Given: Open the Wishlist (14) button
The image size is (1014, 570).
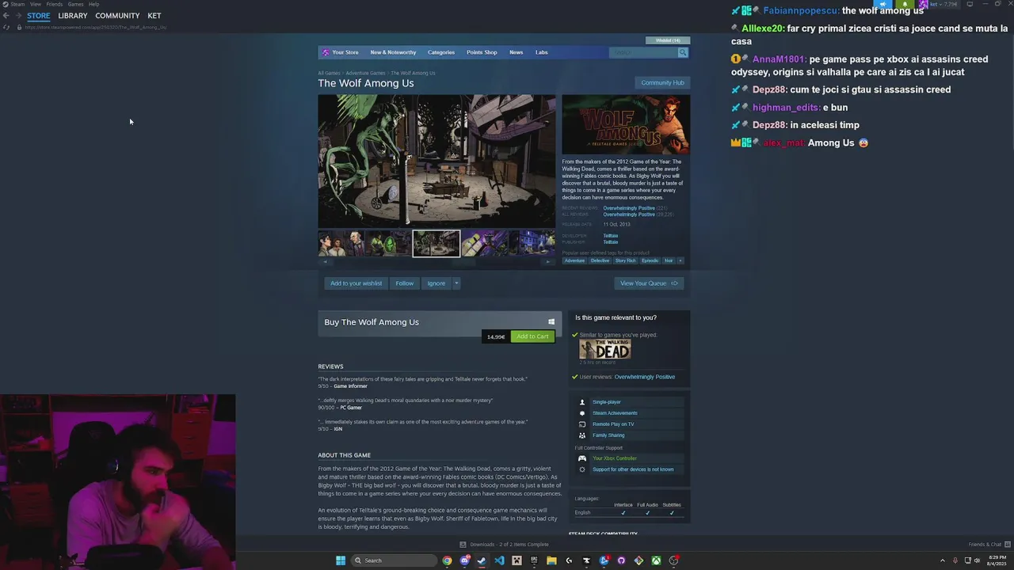Looking at the screenshot, I should point(668,40).
